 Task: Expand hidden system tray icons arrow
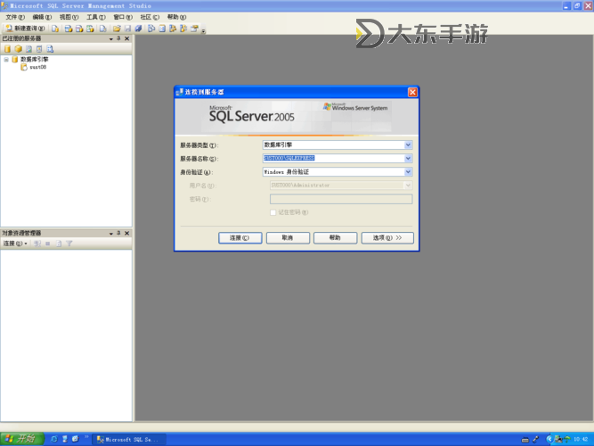549,440
